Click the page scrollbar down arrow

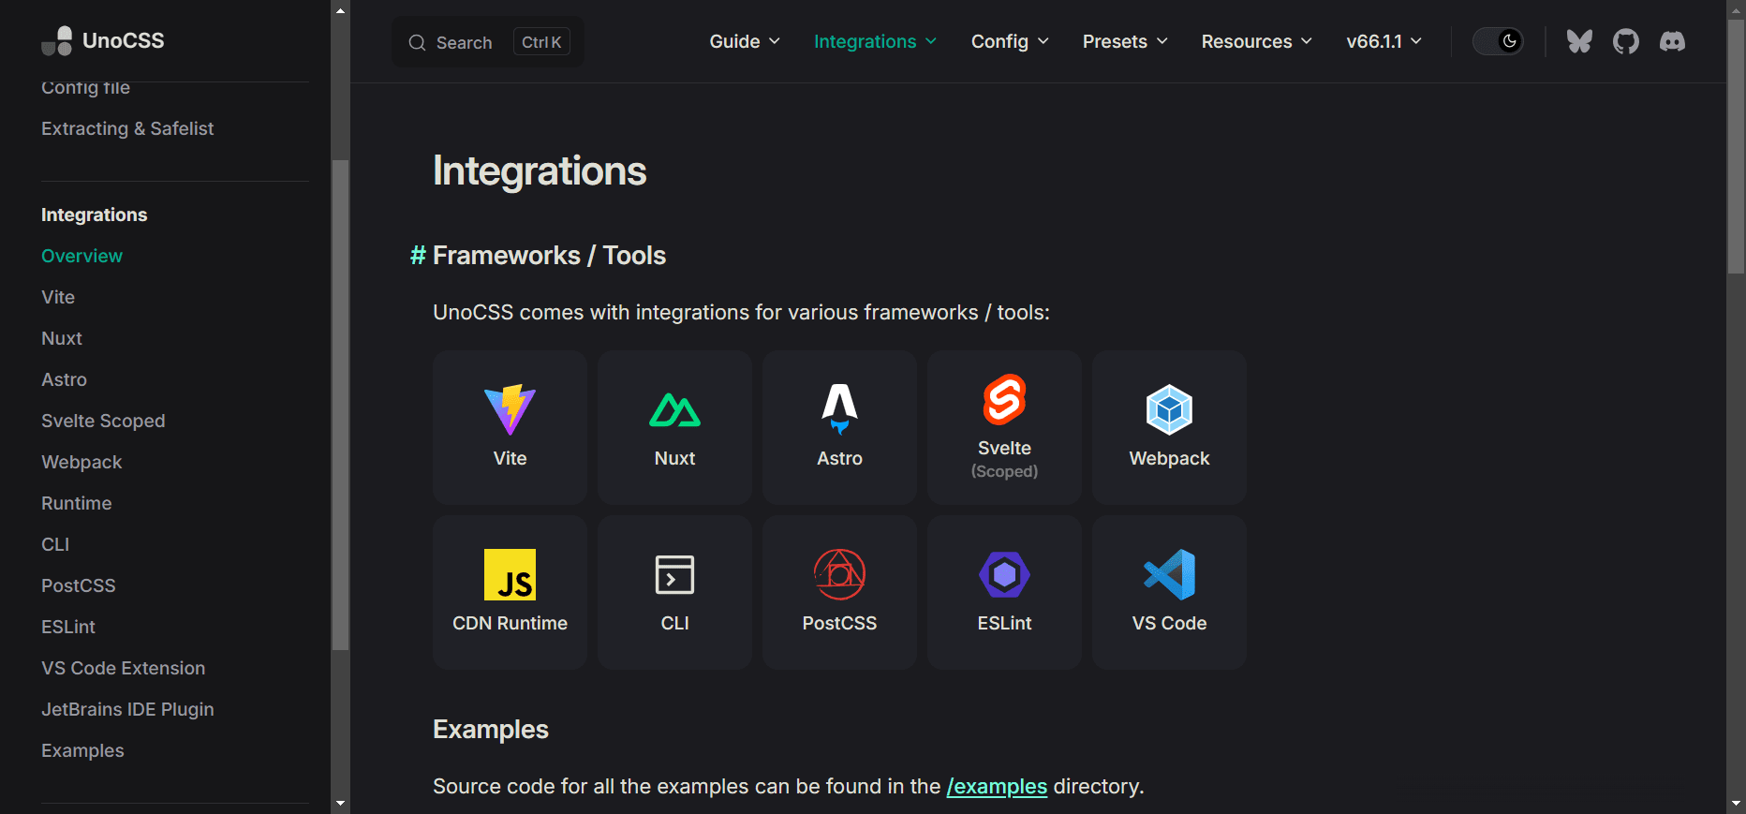1736,803
